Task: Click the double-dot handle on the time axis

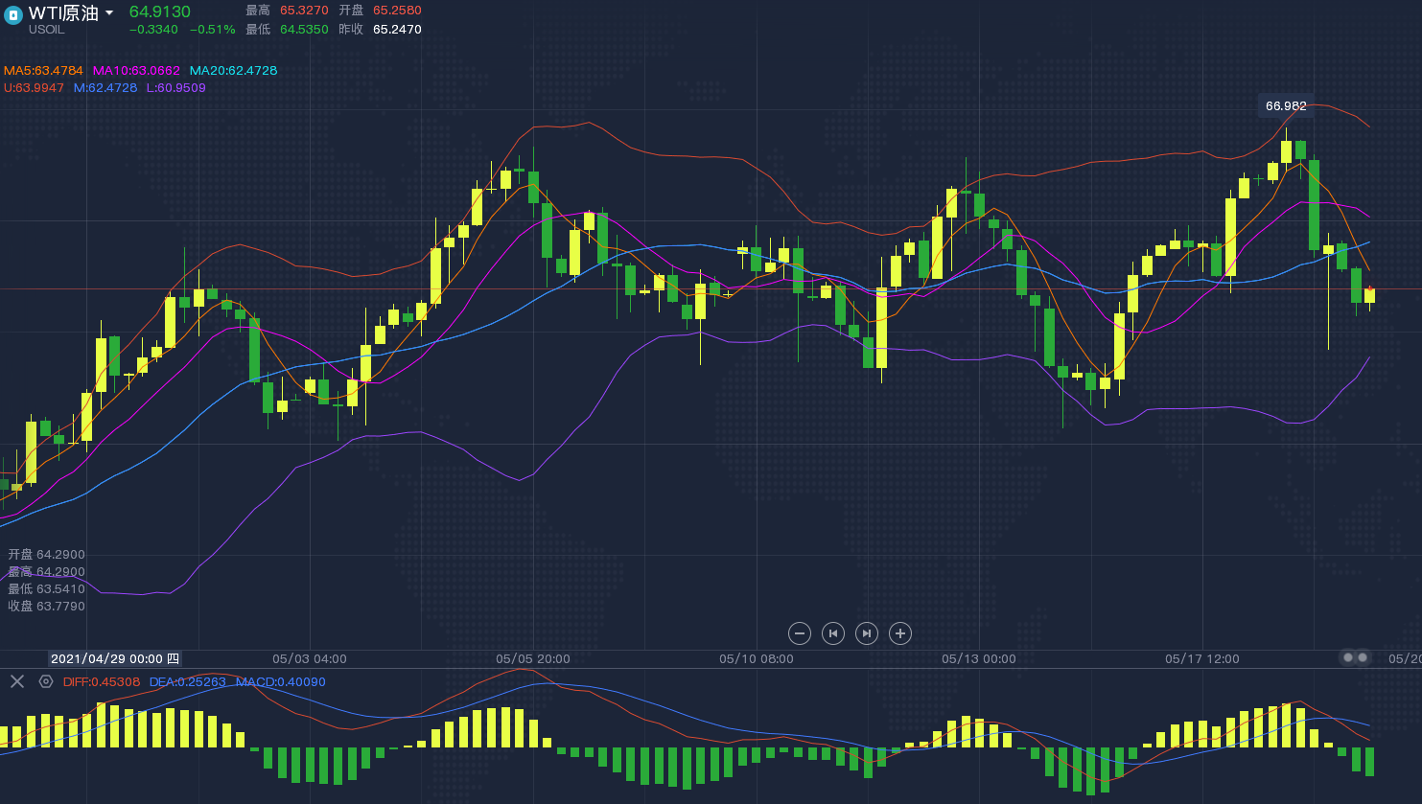Action: click(x=1355, y=657)
